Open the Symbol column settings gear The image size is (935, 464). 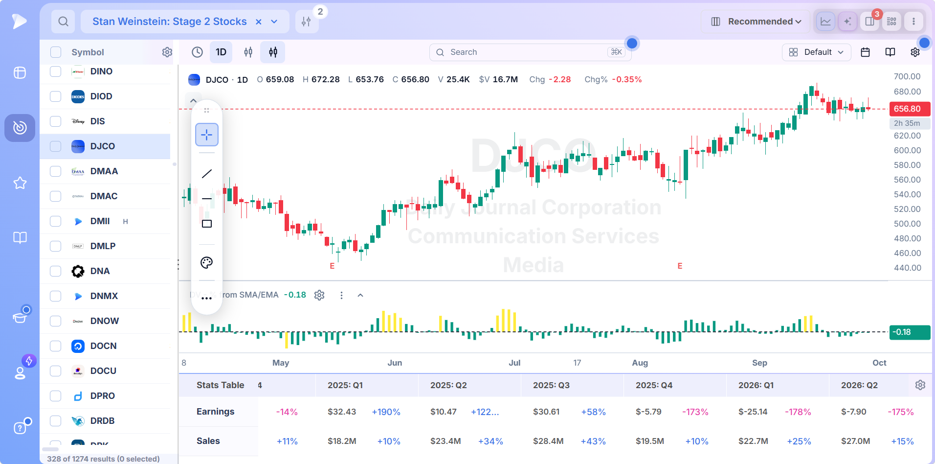tap(167, 52)
